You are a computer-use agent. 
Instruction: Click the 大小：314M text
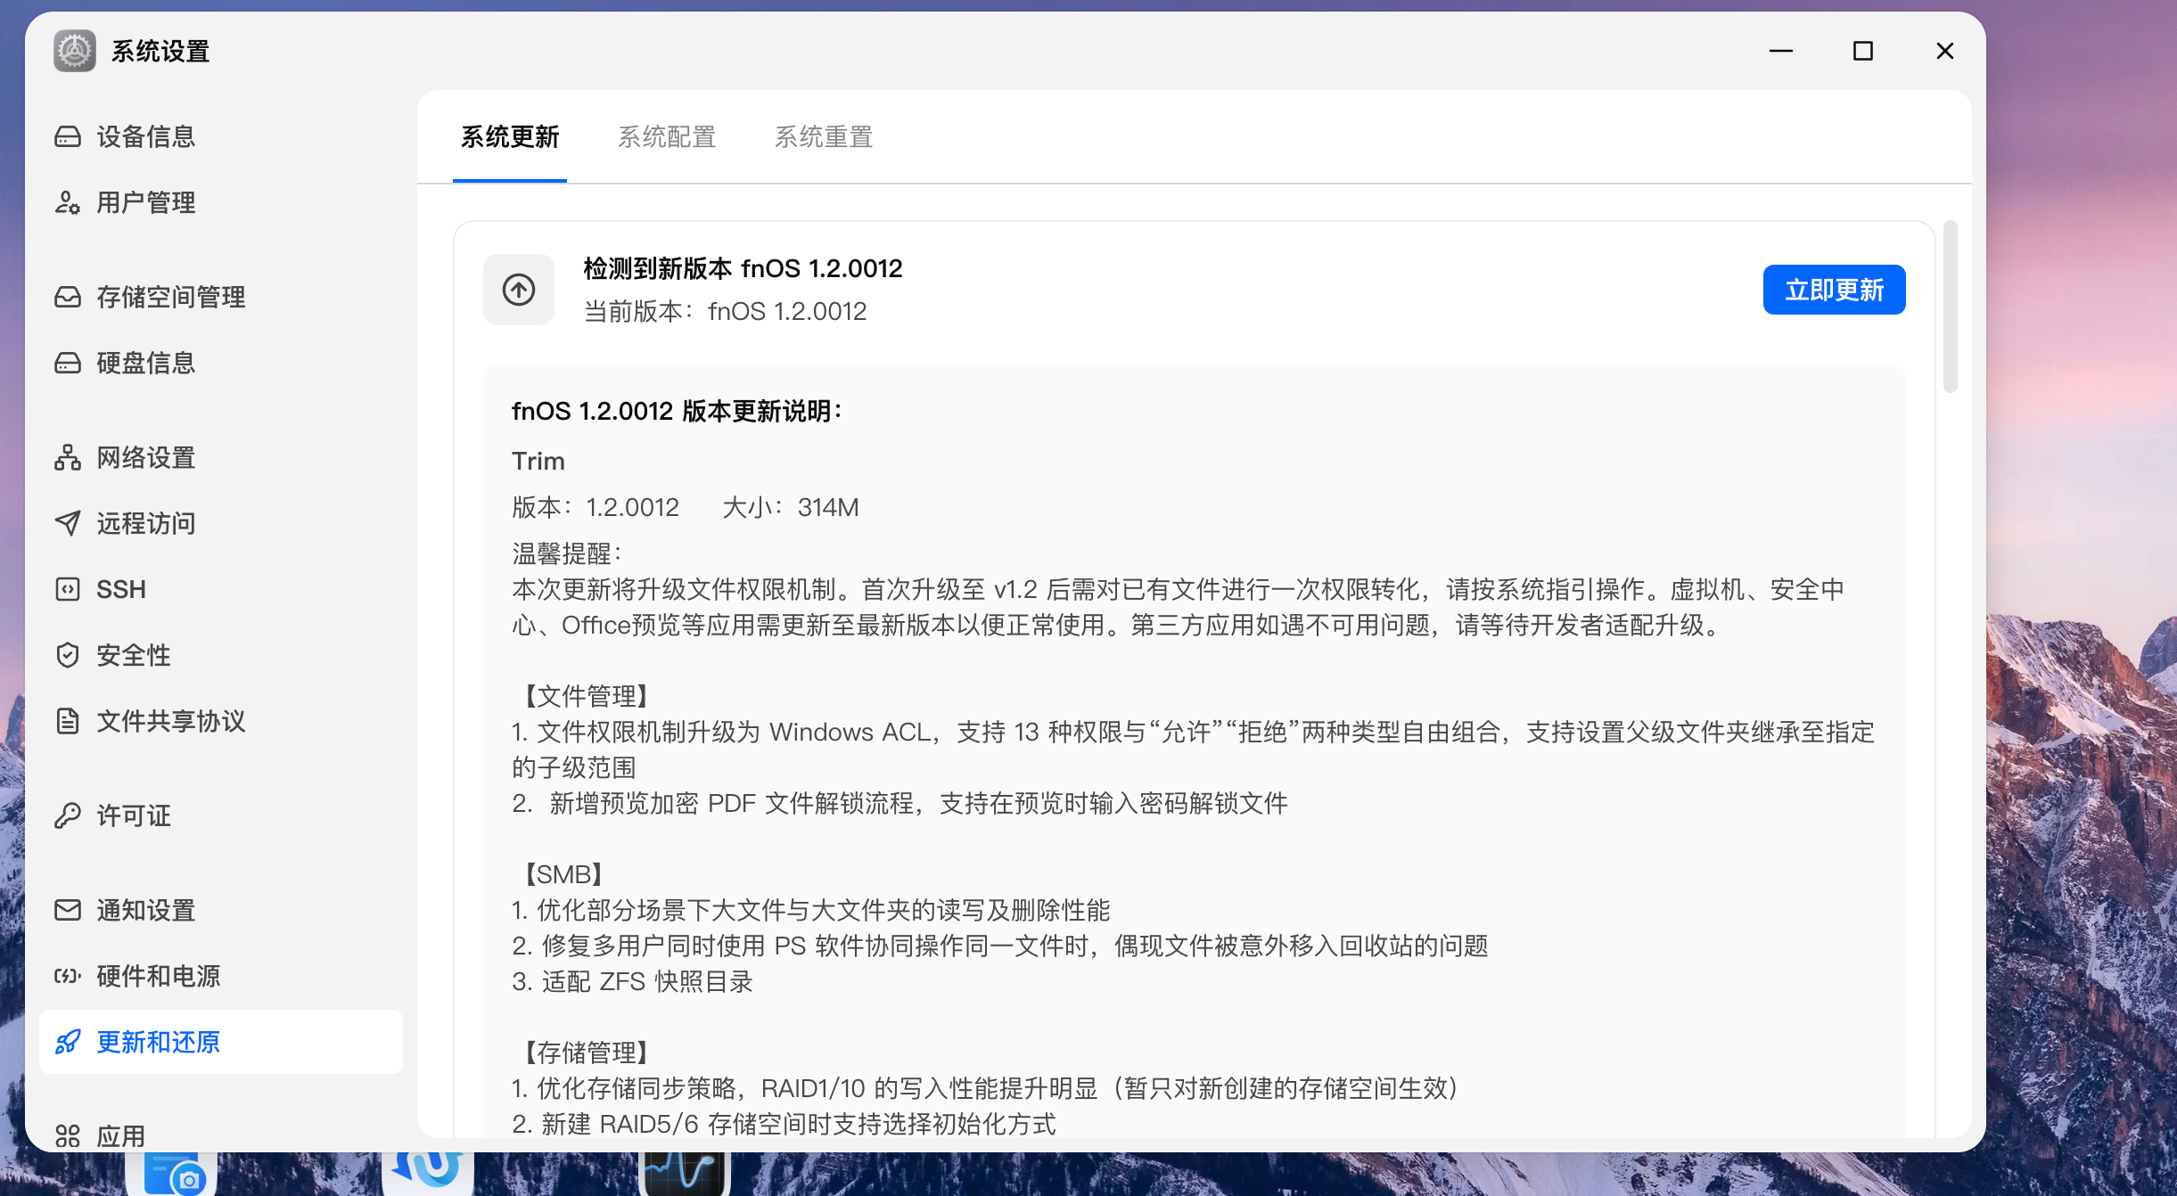[791, 507]
